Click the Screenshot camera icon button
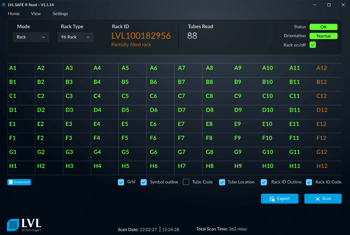 [11, 182]
